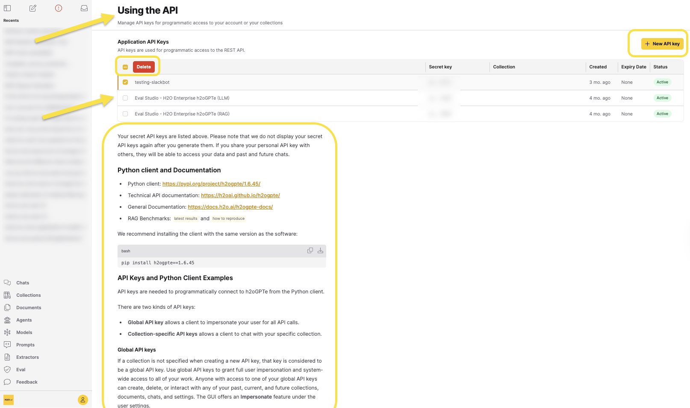Start a new chat with the compose icon
This screenshot has height=408, width=690.
coord(32,8)
